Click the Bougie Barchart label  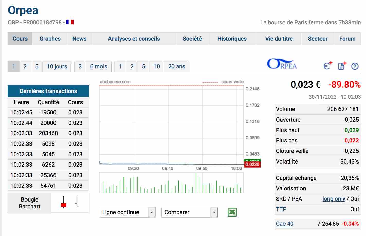click(x=30, y=203)
